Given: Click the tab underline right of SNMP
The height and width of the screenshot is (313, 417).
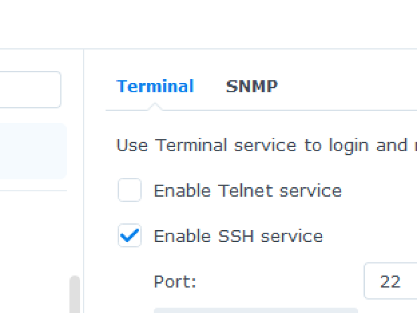Looking at the screenshot, I should (346, 110).
